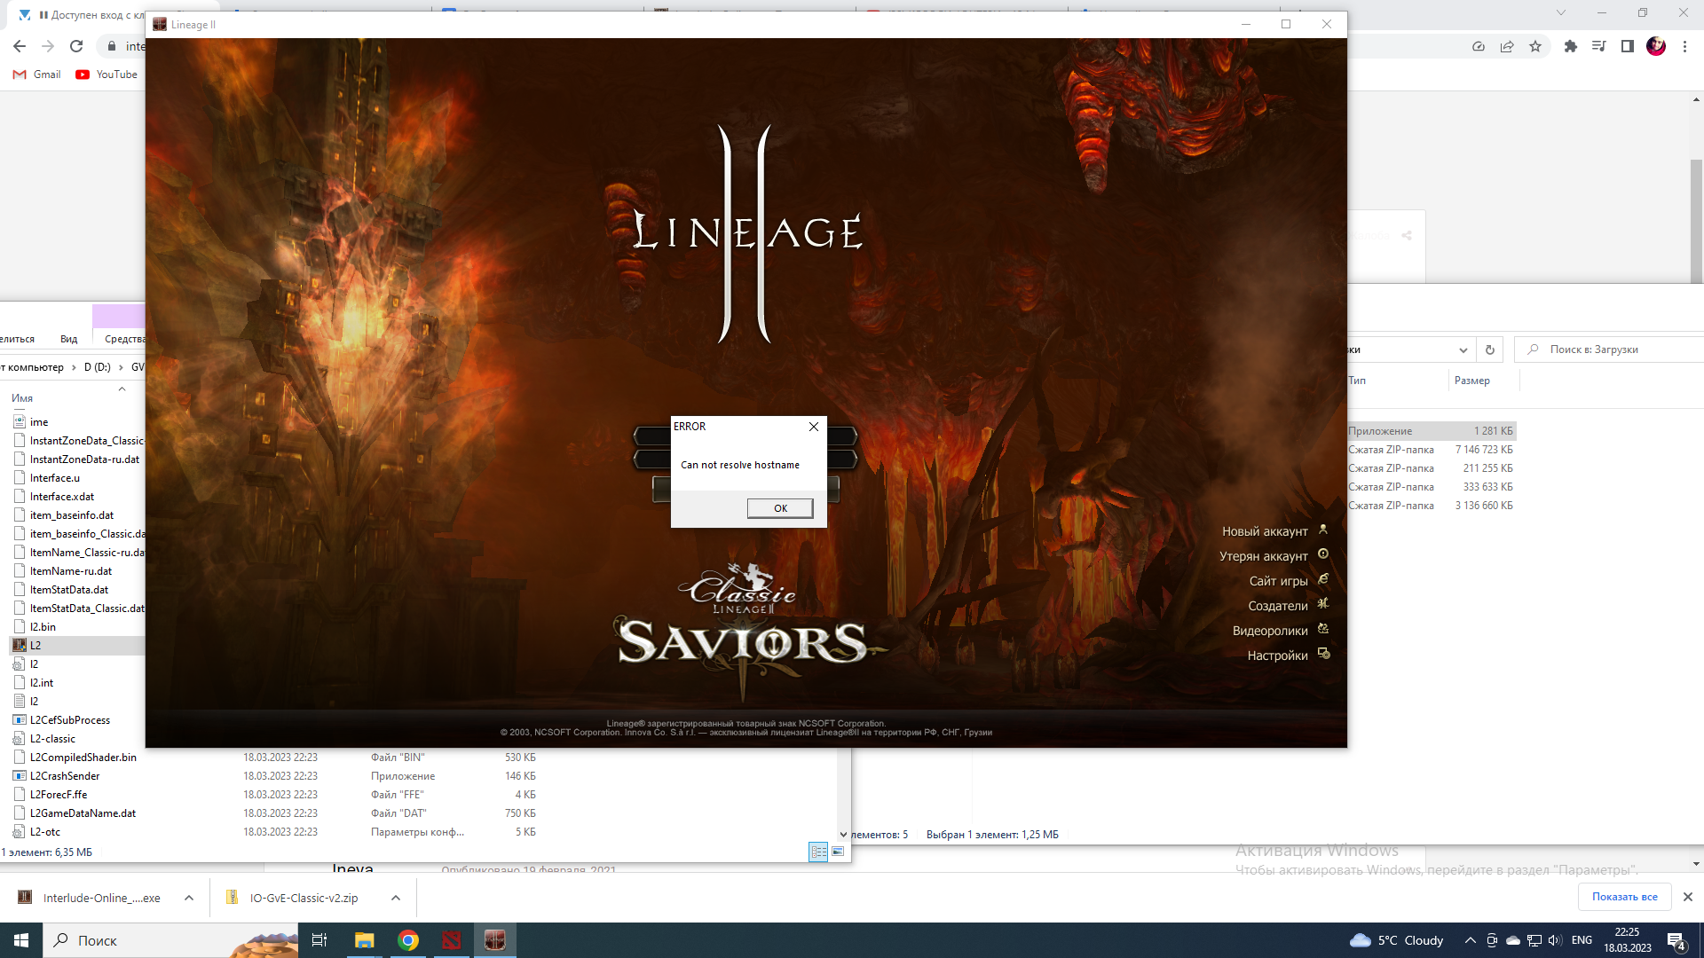
Task: Open Настройки in Lineage login screen
Action: [x=1277, y=656]
